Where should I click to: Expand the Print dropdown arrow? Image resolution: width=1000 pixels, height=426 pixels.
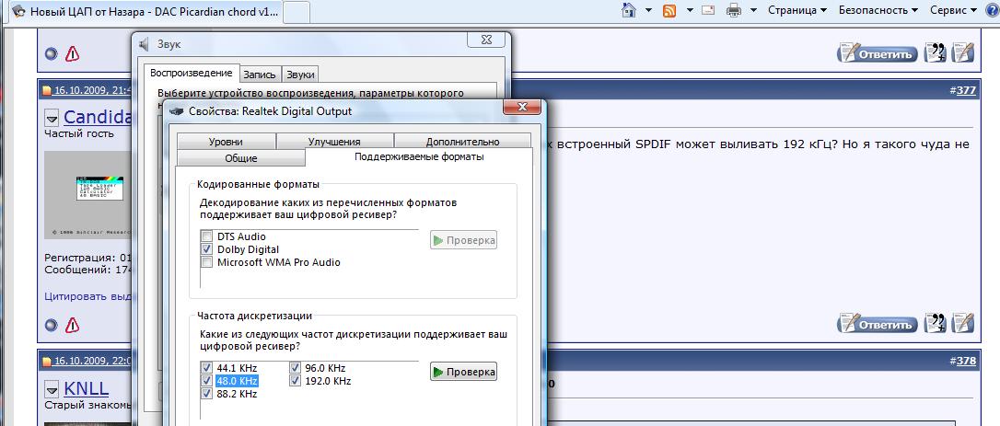(753, 10)
